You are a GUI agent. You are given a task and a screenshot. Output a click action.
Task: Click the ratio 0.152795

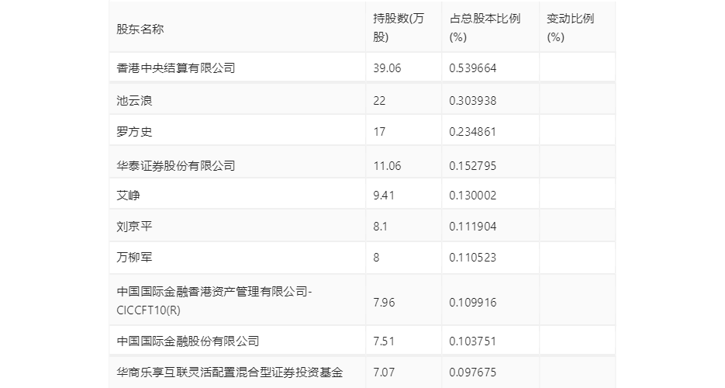(472, 165)
